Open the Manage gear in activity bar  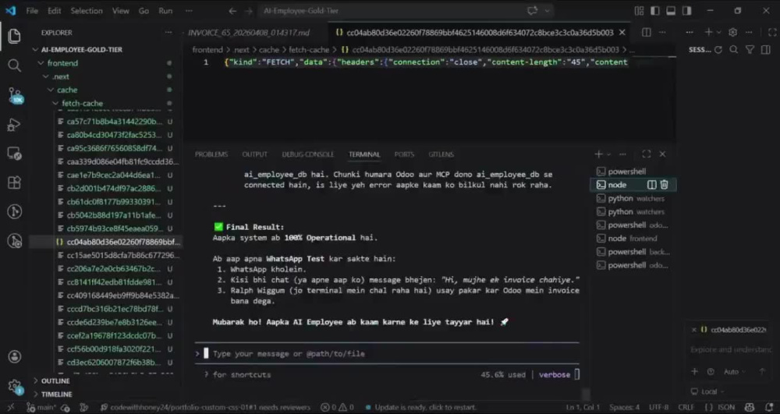[x=14, y=386]
